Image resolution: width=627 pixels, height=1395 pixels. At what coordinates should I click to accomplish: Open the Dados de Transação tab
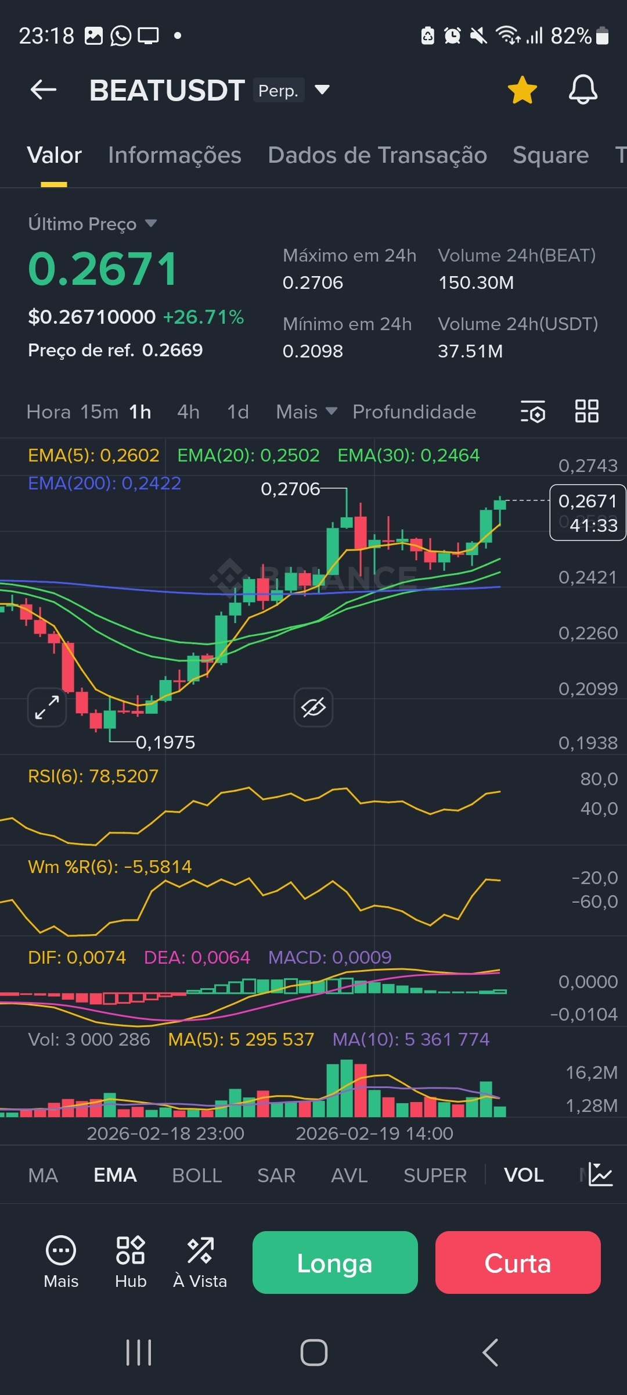point(377,155)
